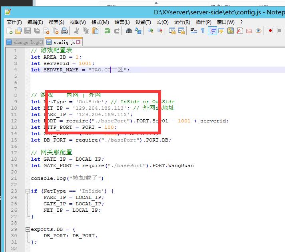Click the Zoom In magnifier icon
Image resolution: width=285 pixels, height=252 pixels.
pyautogui.click(x=150, y=31)
